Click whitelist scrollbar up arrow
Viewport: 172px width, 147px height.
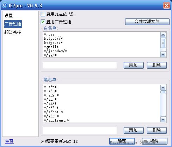163,35
